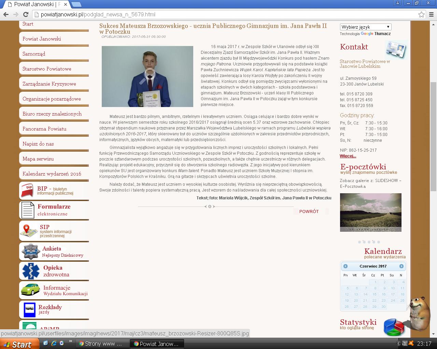Open the Starostwo Powiatowe menu item
437x349 pixels.
[x=47, y=69]
